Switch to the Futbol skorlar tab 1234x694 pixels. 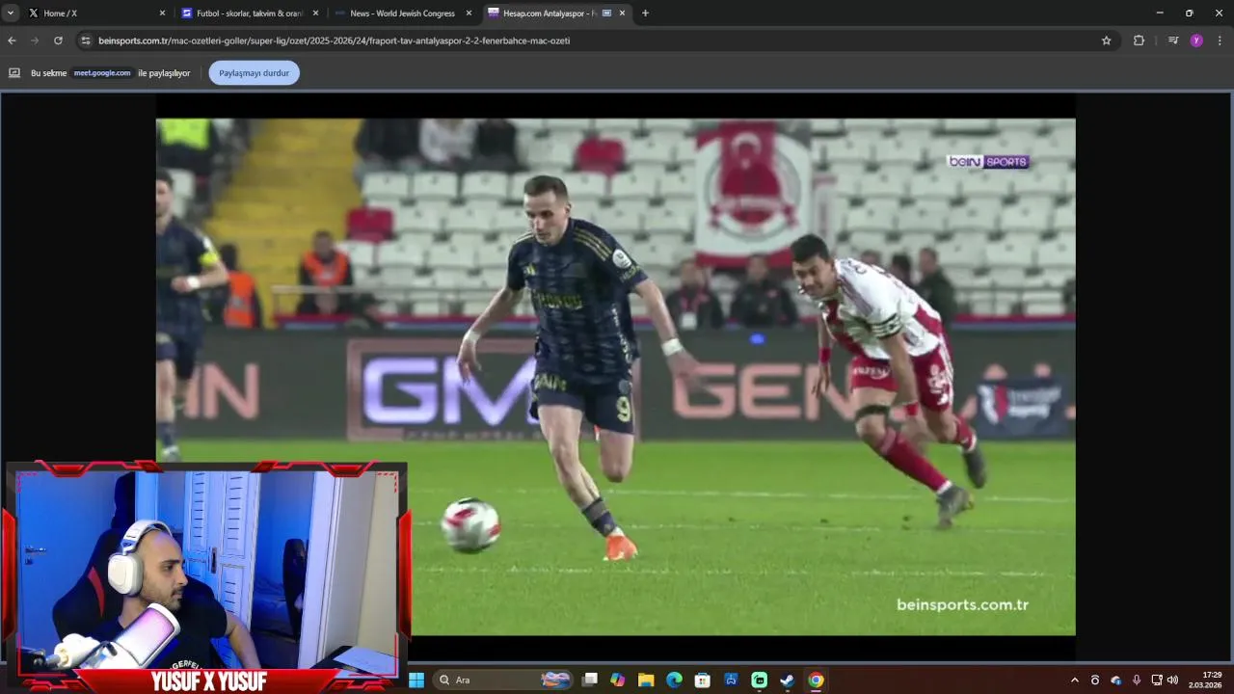(x=251, y=13)
